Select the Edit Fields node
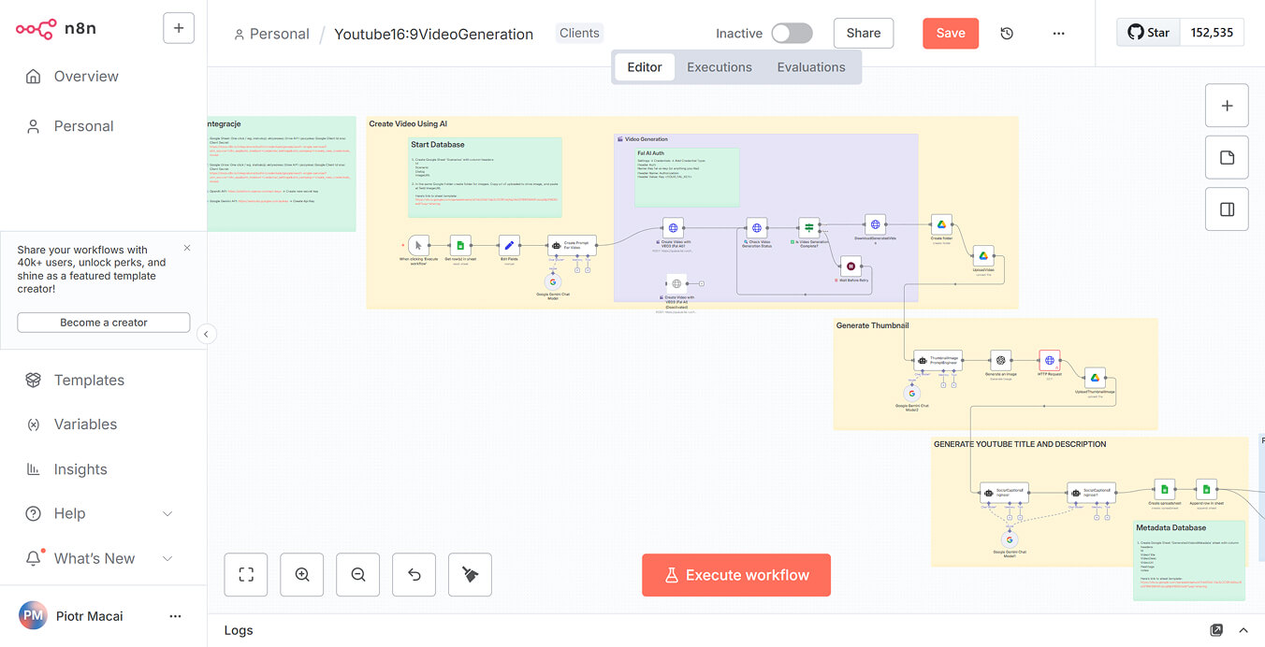Image resolution: width=1265 pixels, height=647 pixels. pos(509,245)
